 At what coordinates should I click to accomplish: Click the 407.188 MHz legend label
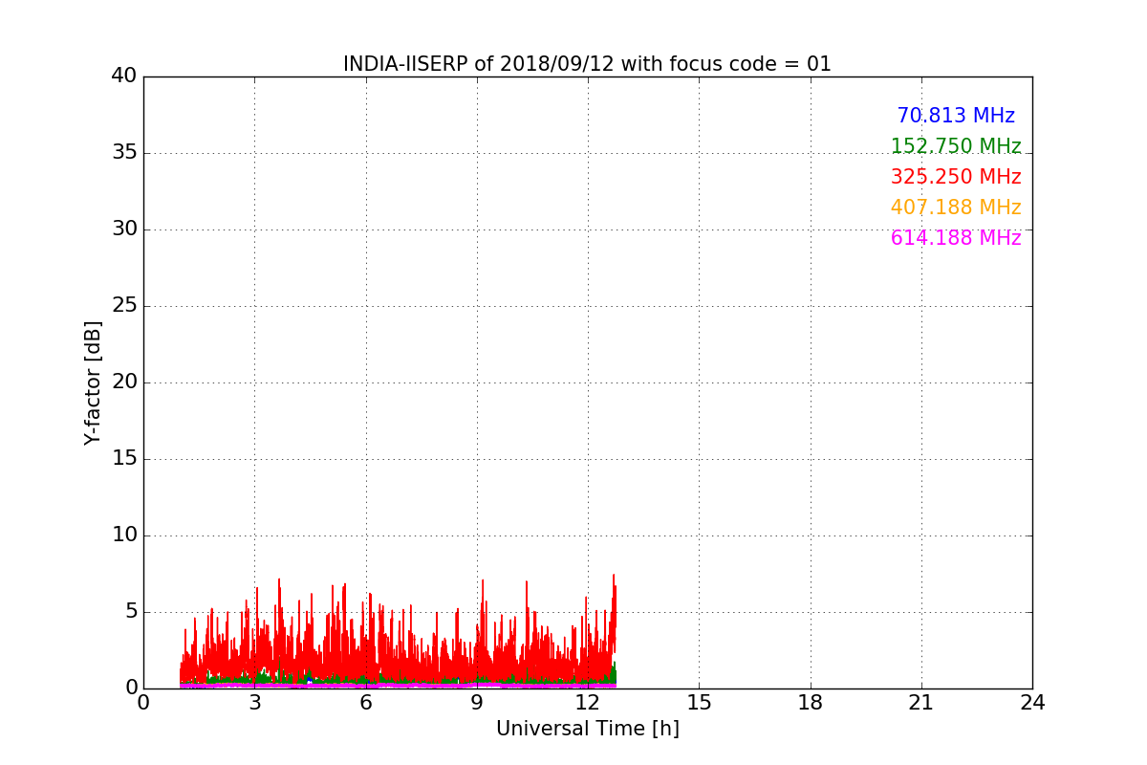tap(956, 208)
